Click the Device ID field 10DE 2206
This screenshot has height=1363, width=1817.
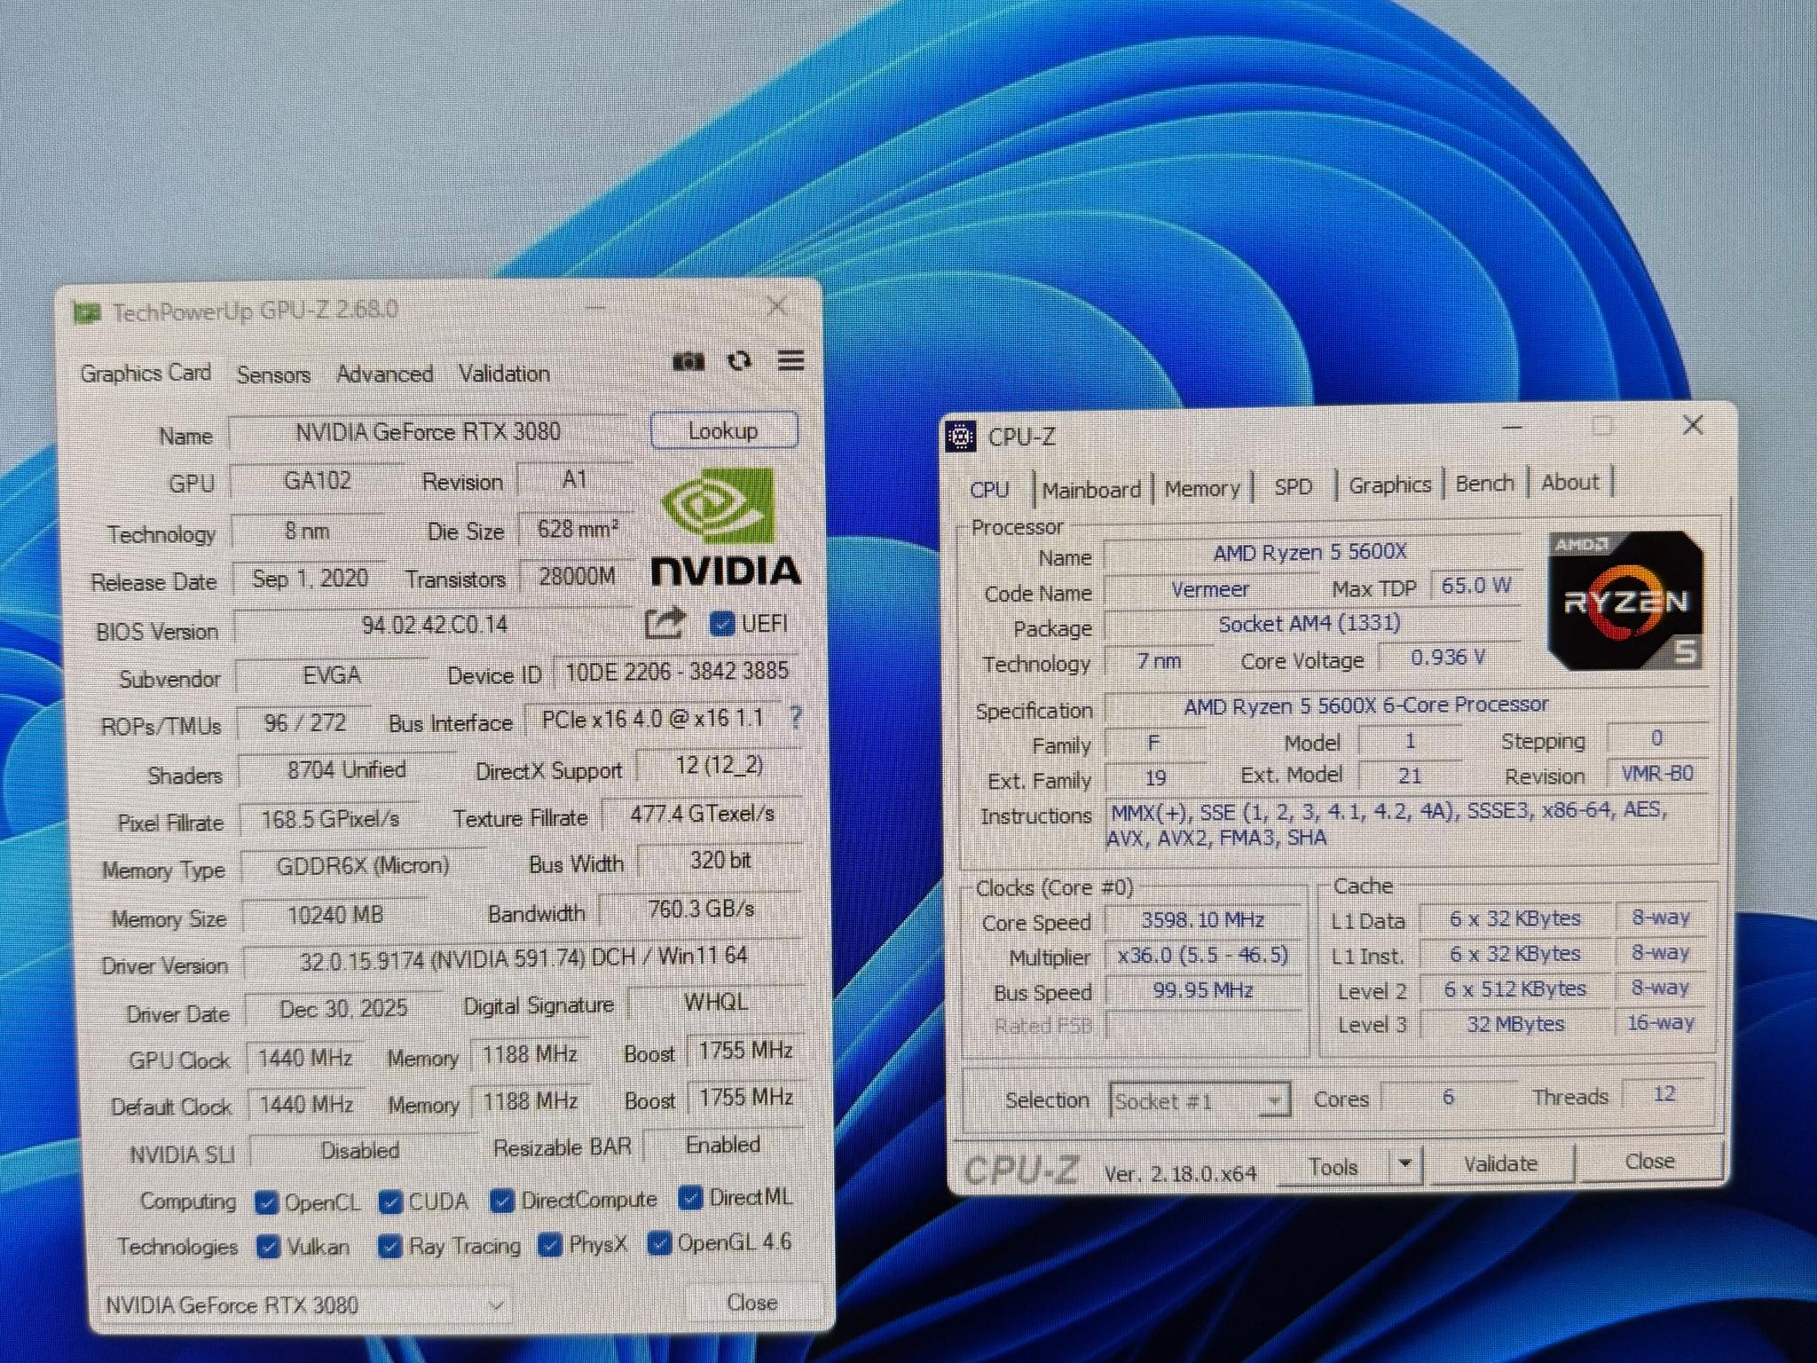677,671
